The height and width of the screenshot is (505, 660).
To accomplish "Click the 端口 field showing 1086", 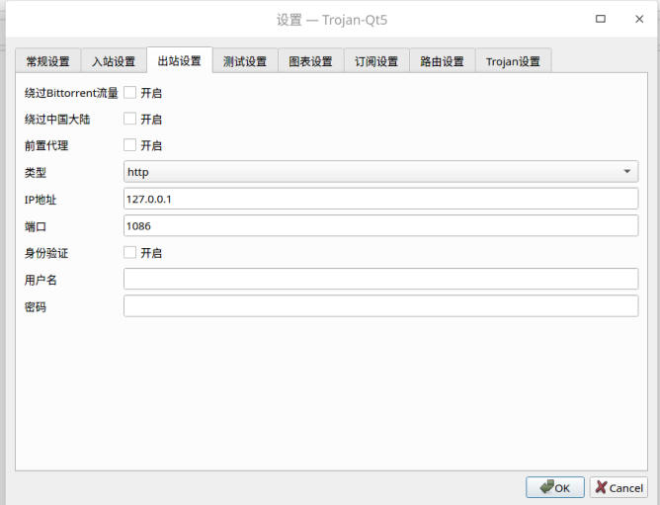I will pyautogui.click(x=380, y=225).
